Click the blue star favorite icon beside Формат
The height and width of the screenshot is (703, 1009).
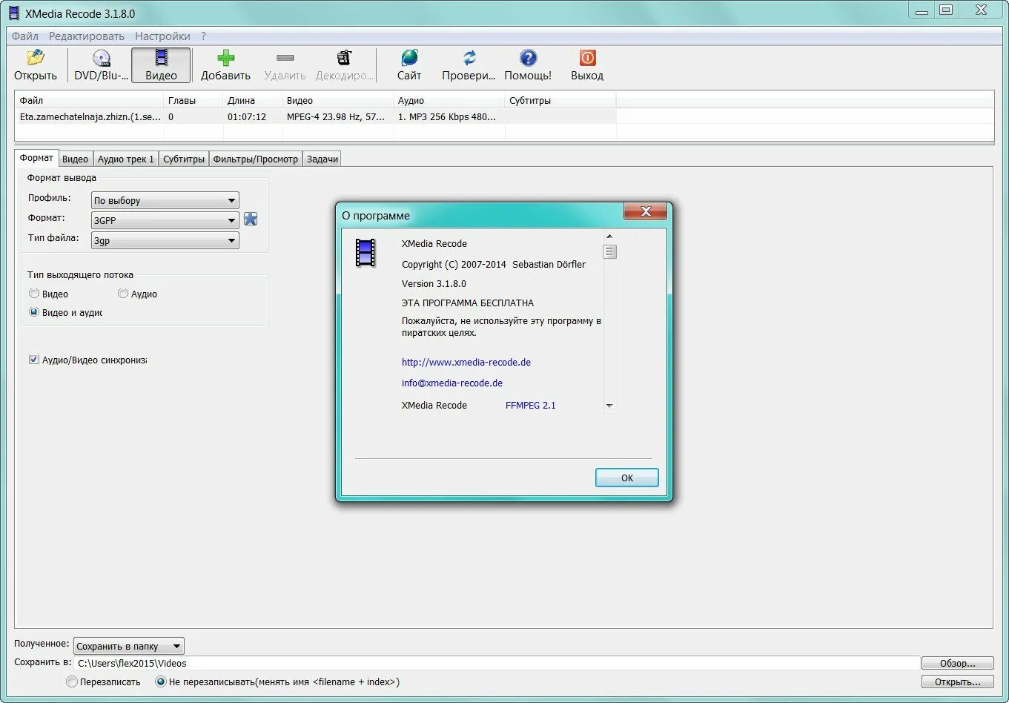point(251,220)
